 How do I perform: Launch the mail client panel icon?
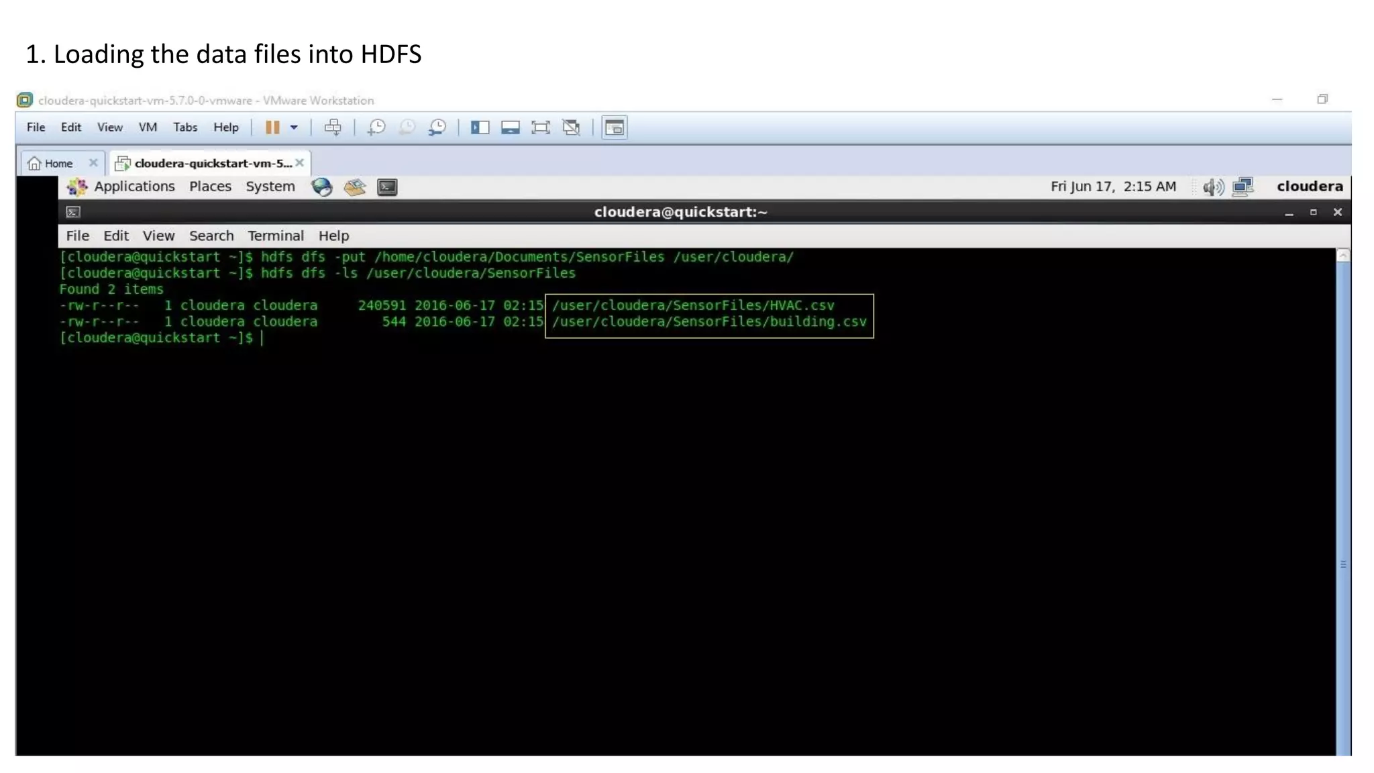tap(354, 187)
